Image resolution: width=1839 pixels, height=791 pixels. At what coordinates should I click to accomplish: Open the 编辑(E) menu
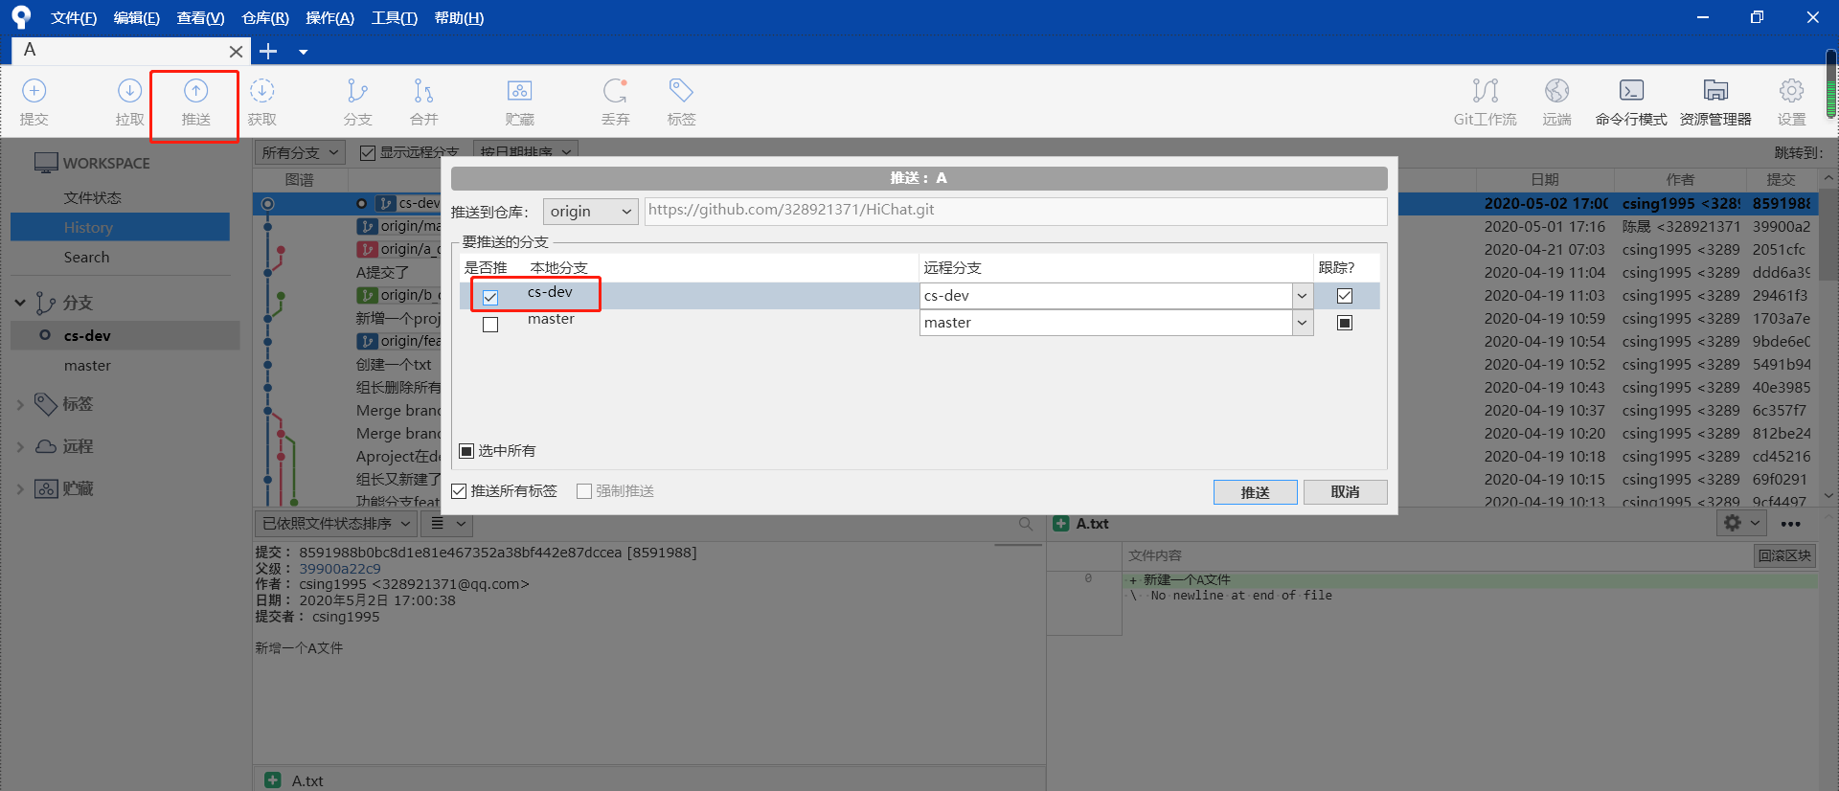click(x=137, y=18)
